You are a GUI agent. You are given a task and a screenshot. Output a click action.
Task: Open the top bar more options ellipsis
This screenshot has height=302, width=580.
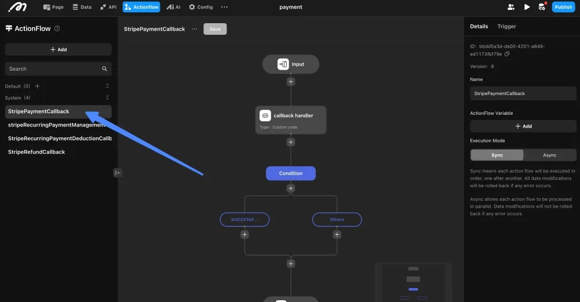224,7
